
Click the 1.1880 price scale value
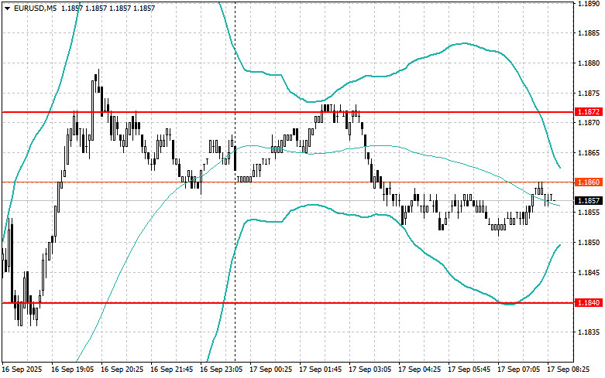(x=589, y=63)
